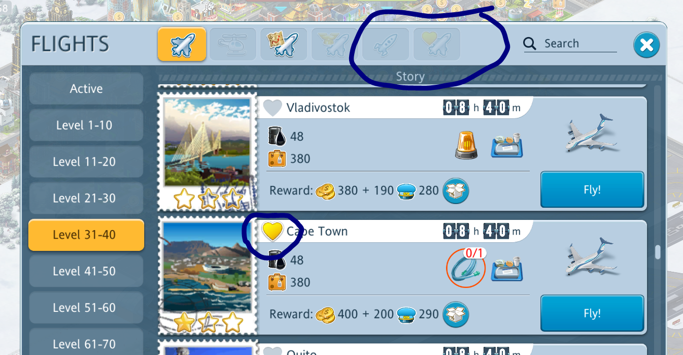This screenshot has height=355, width=683.
Task: Fly to Vladivostok
Action: (592, 189)
